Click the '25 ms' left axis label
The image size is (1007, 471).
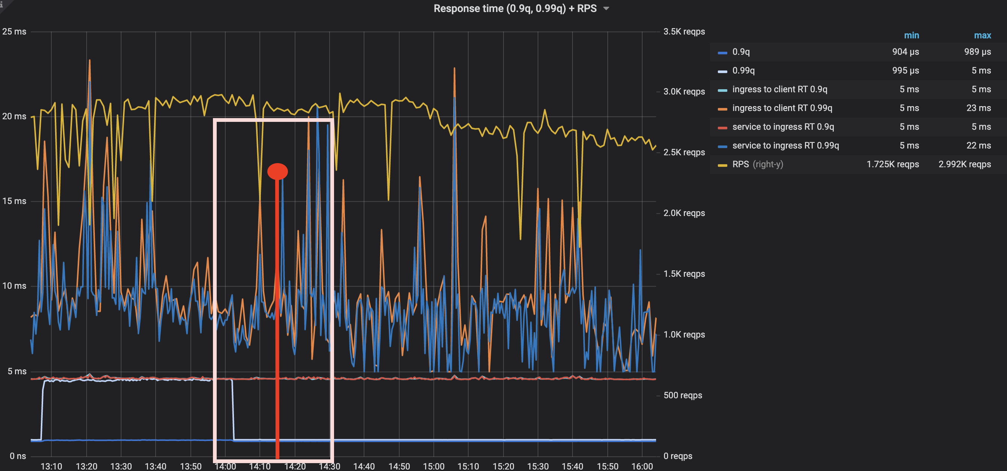(x=15, y=31)
